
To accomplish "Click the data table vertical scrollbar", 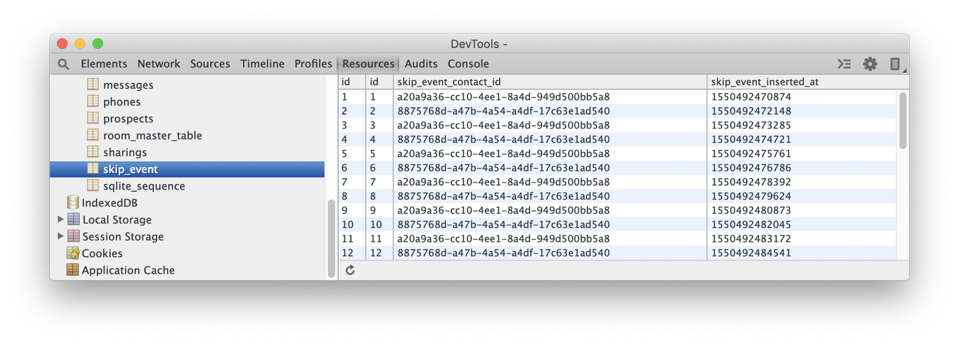I will (x=903, y=121).
